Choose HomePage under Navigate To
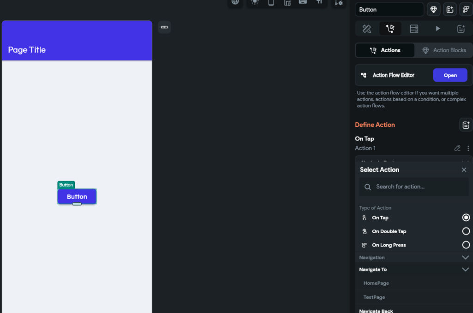Screen dimensions: 473x313 click(376, 283)
